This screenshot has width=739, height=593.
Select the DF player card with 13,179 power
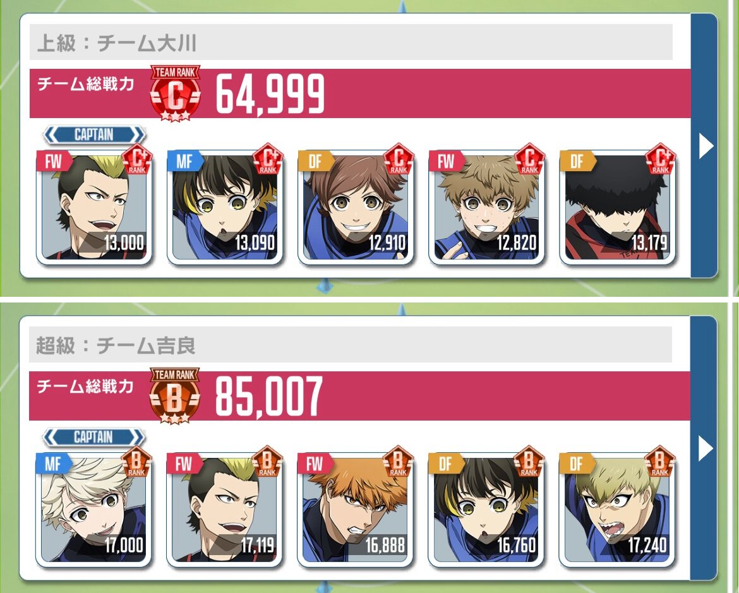coord(617,207)
